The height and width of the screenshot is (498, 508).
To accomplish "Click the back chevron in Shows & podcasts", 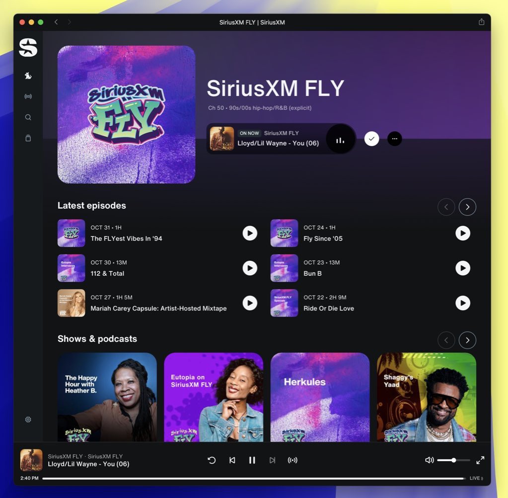I will 446,340.
